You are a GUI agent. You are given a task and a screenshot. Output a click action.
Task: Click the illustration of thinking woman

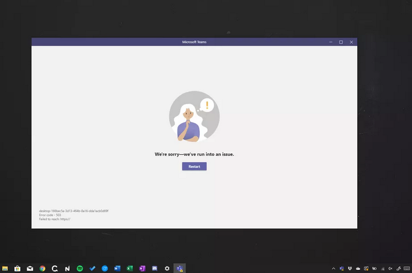[194, 116]
